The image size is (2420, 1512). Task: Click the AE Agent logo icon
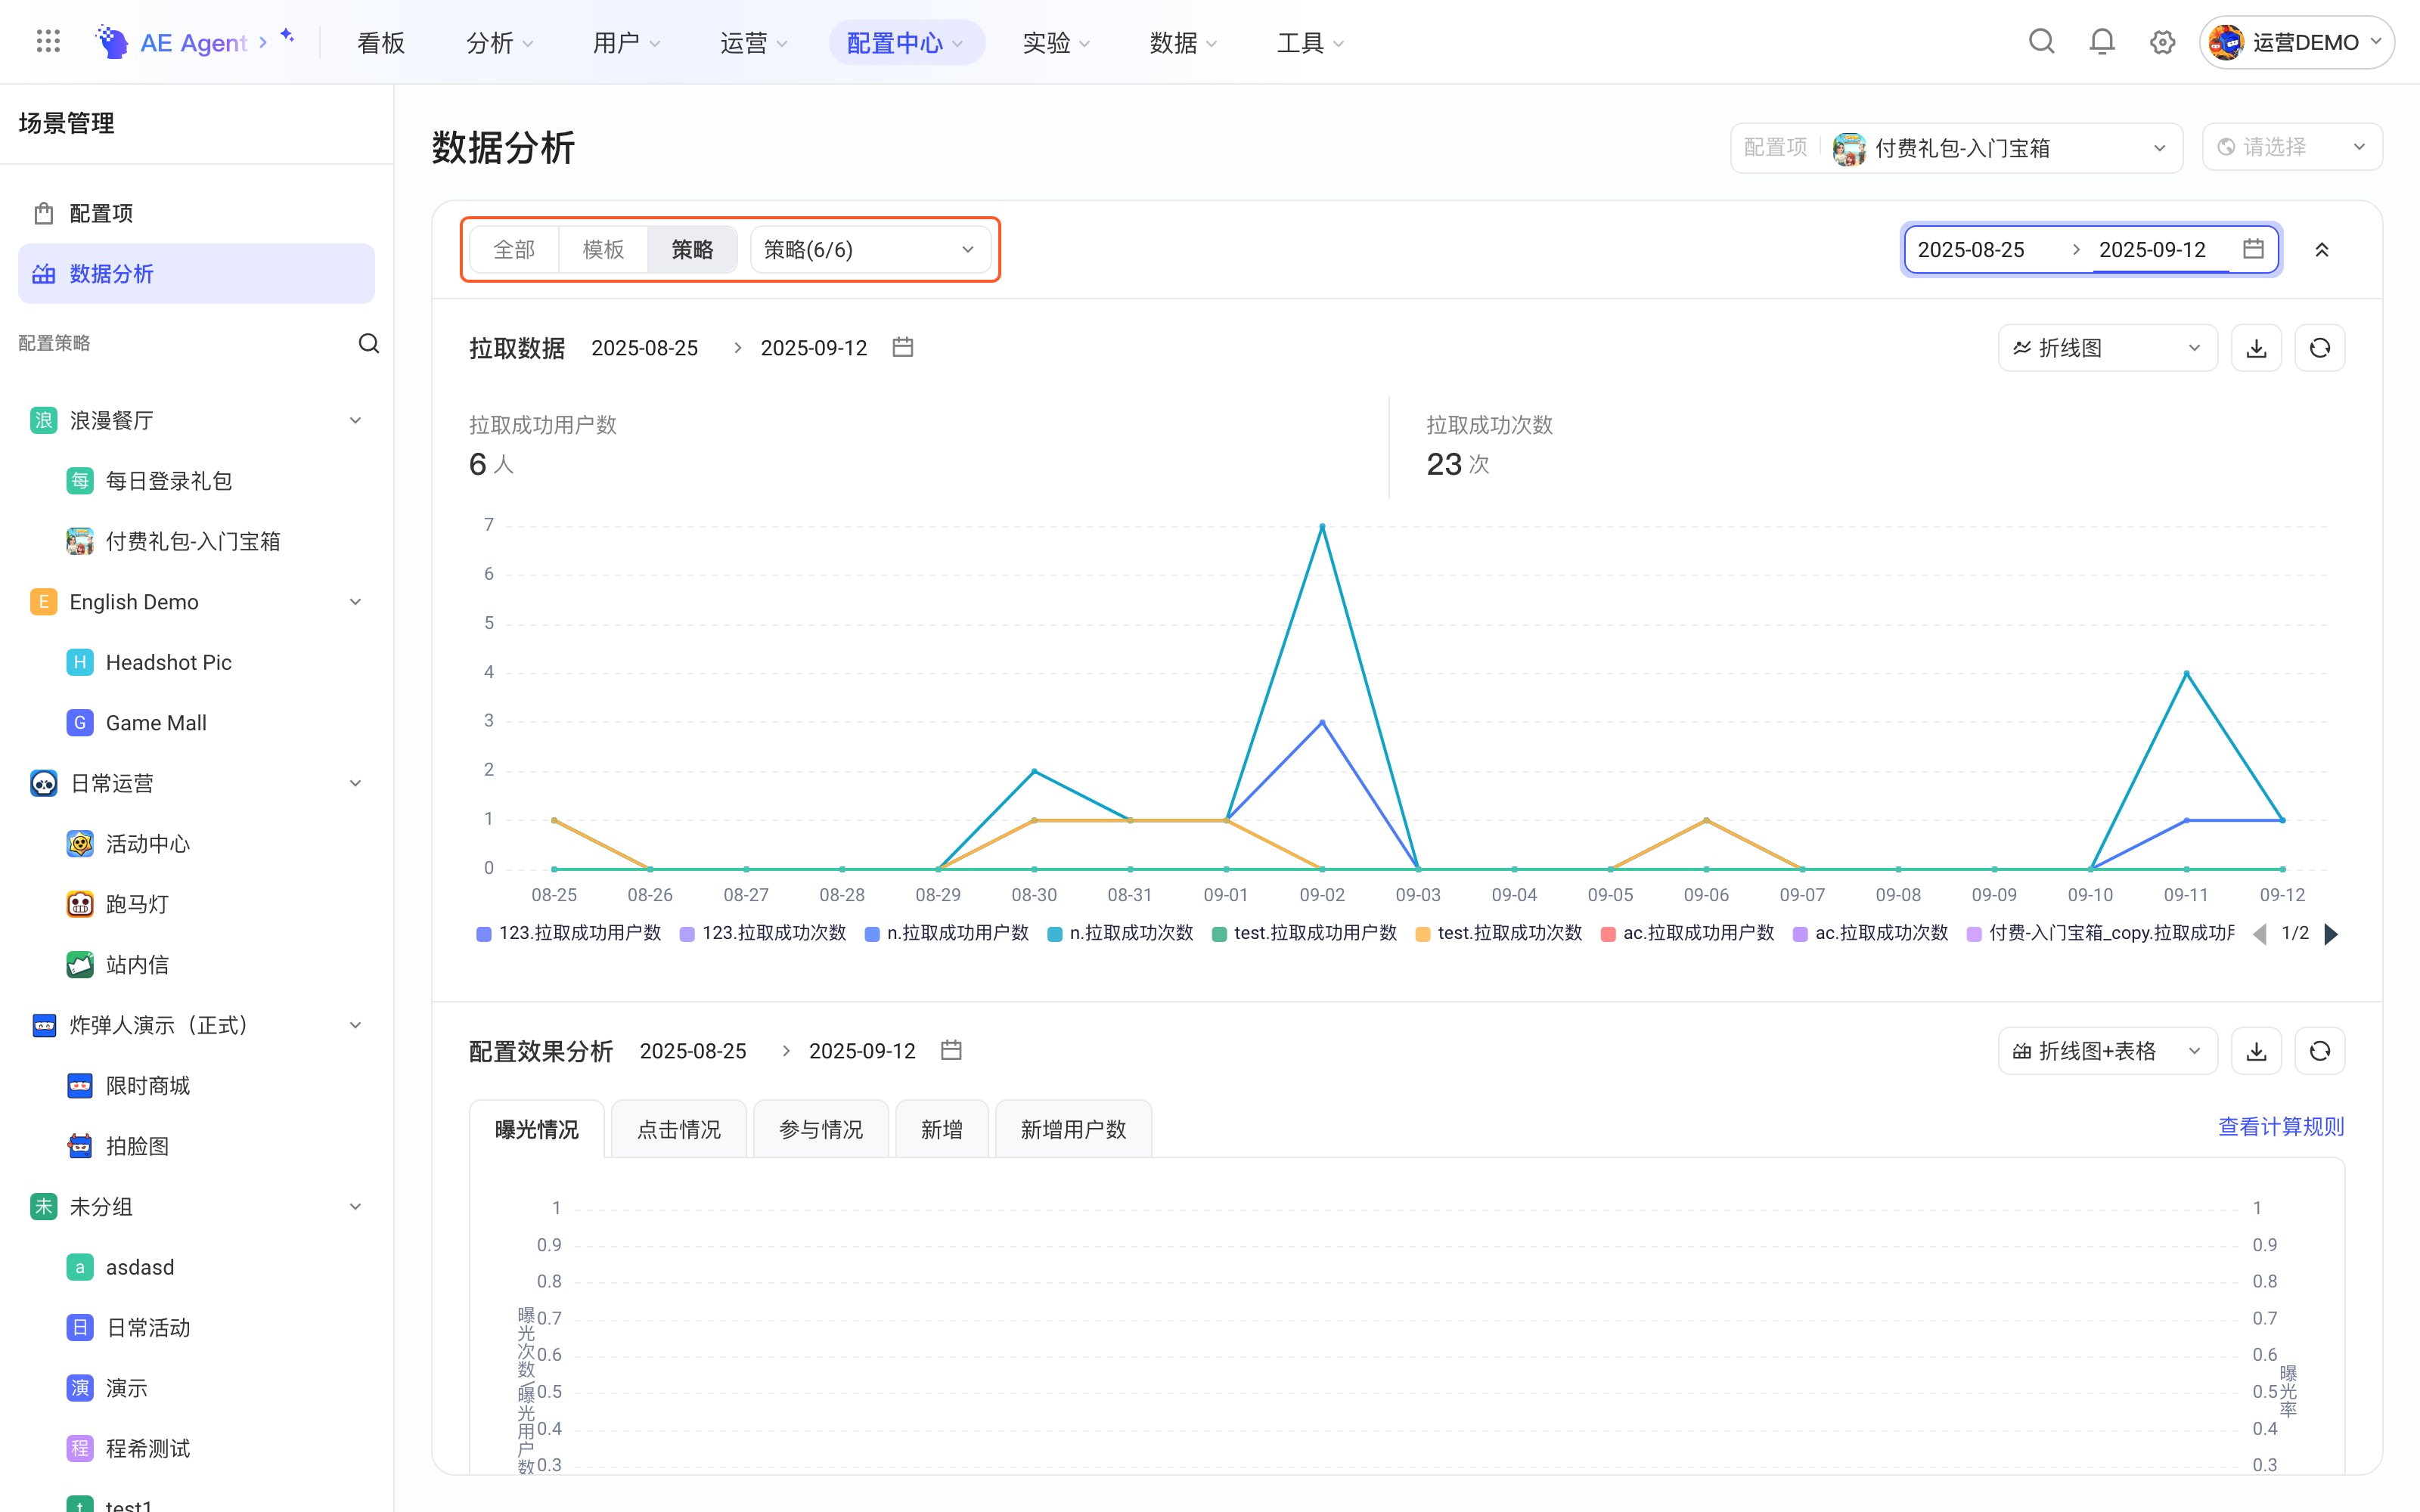[111, 42]
